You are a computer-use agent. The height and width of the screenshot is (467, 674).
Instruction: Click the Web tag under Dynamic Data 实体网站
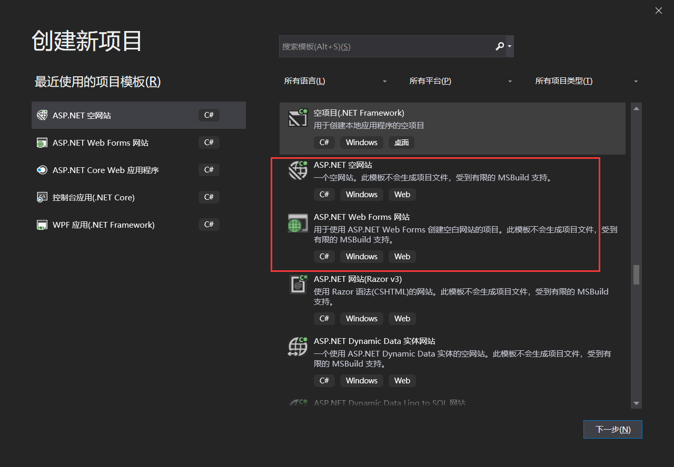click(402, 381)
